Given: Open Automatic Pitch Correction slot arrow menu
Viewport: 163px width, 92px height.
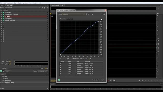Looking at the screenshot, I should tap(48, 15).
